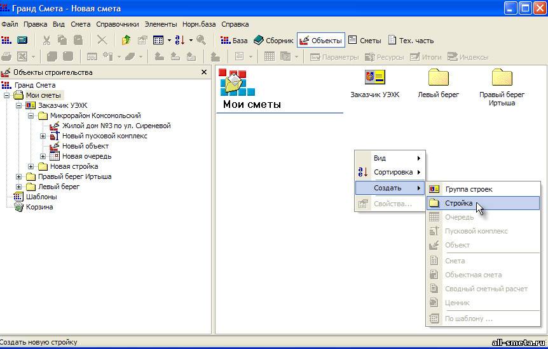This screenshot has height=349, width=548.
Task: Choose Группа строек in Создать submenu
Action: coord(483,189)
